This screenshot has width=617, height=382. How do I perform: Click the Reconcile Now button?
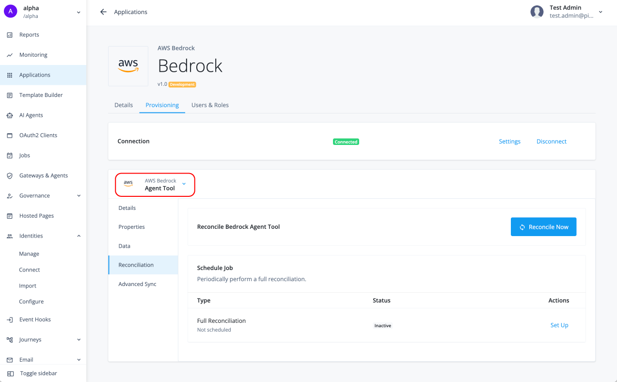pos(543,227)
